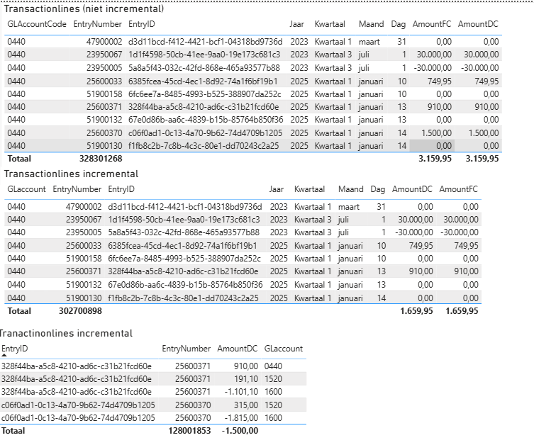Click the Maand header in the middle table
The height and width of the screenshot is (445, 534).
(x=350, y=189)
